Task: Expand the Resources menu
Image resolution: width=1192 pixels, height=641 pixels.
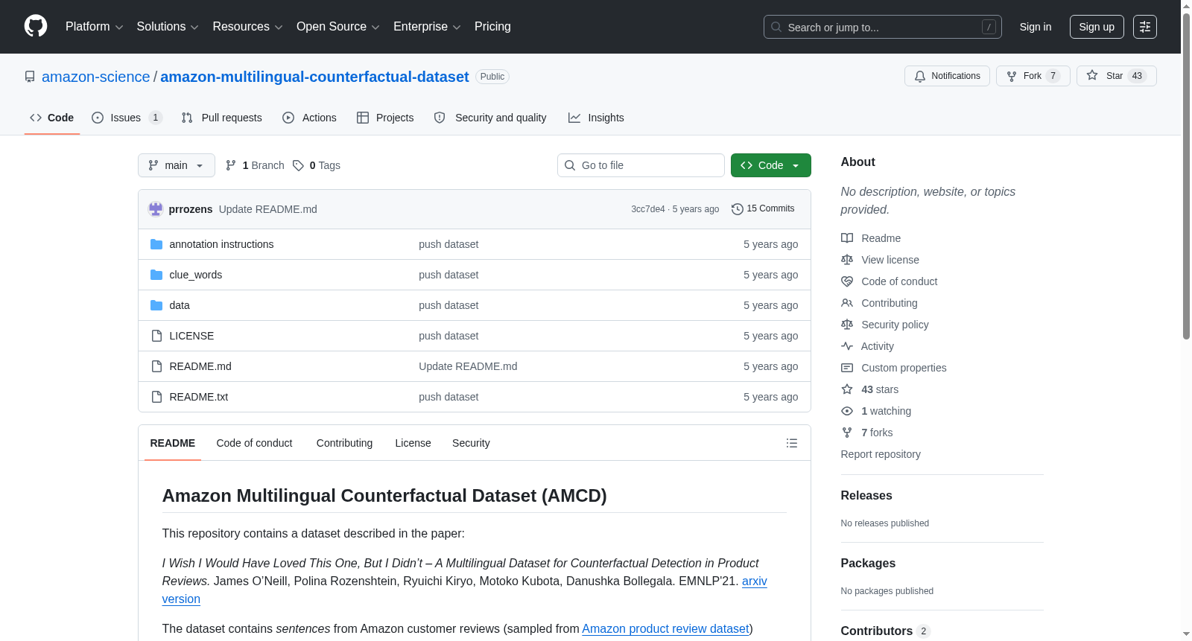Action: pyautogui.click(x=247, y=27)
